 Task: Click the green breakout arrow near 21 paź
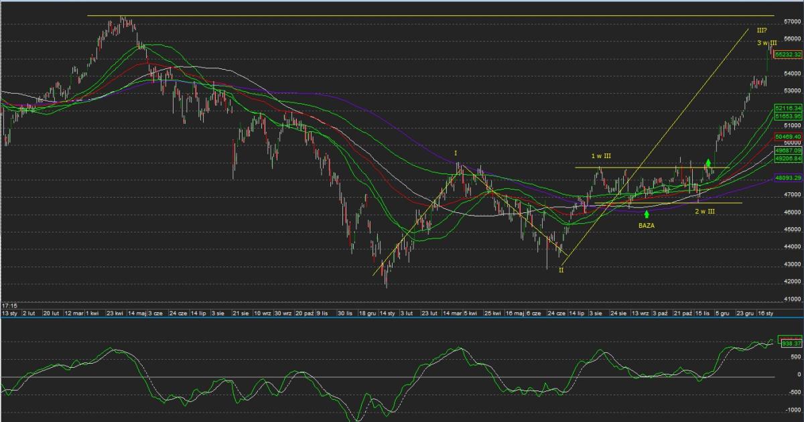coord(708,163)
